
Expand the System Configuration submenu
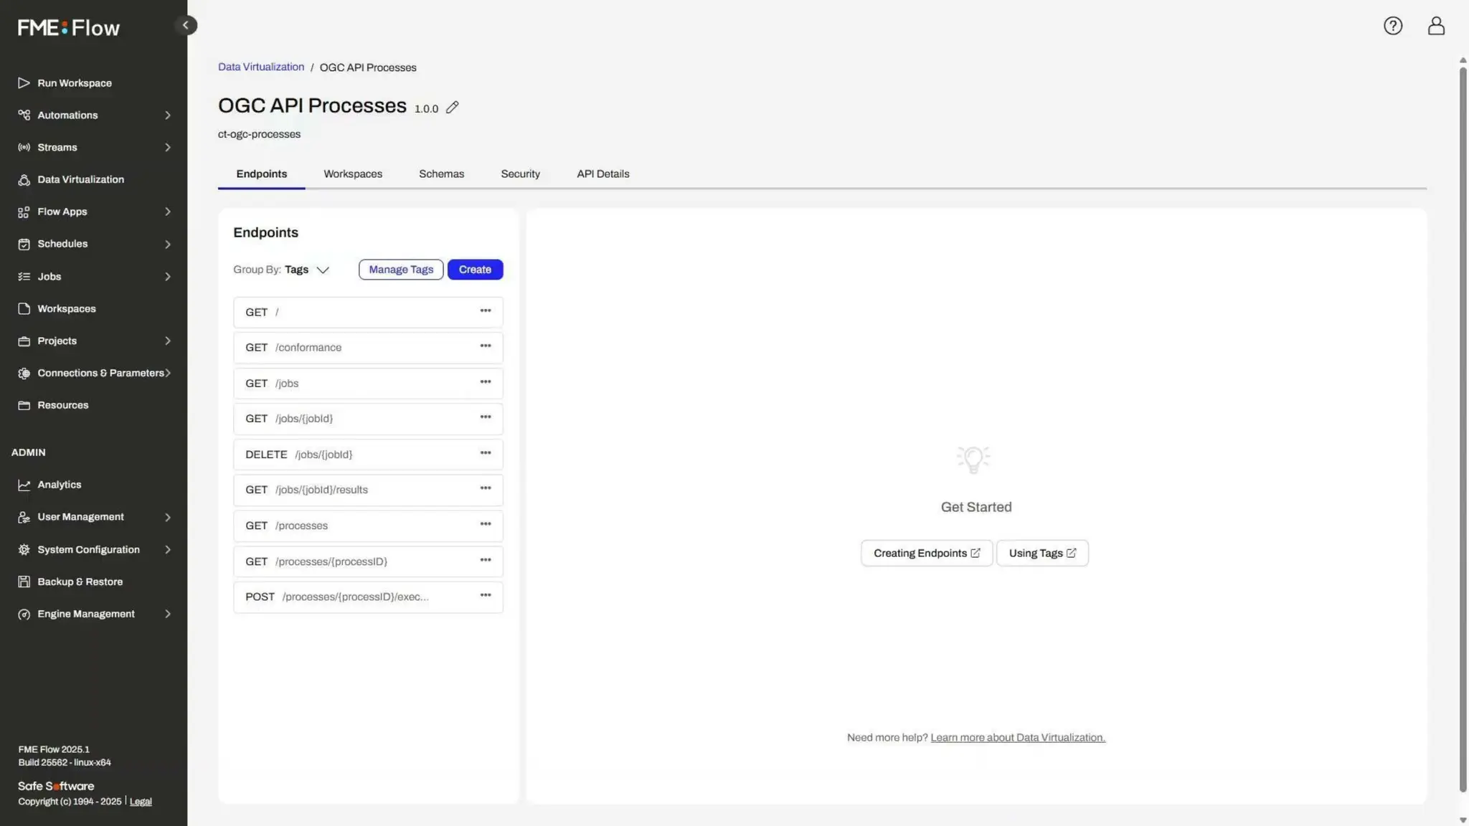[167, 550]
